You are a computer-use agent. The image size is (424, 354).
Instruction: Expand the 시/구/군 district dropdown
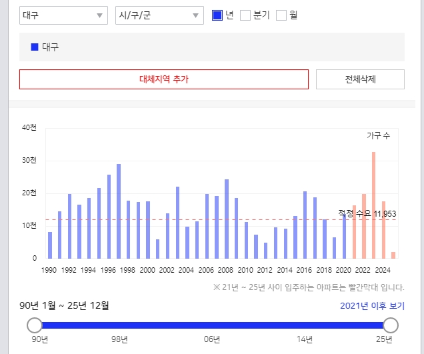[x=159, y=15]
